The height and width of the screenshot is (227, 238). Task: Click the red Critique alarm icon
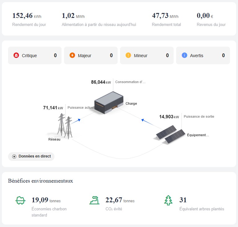(16, 56)
